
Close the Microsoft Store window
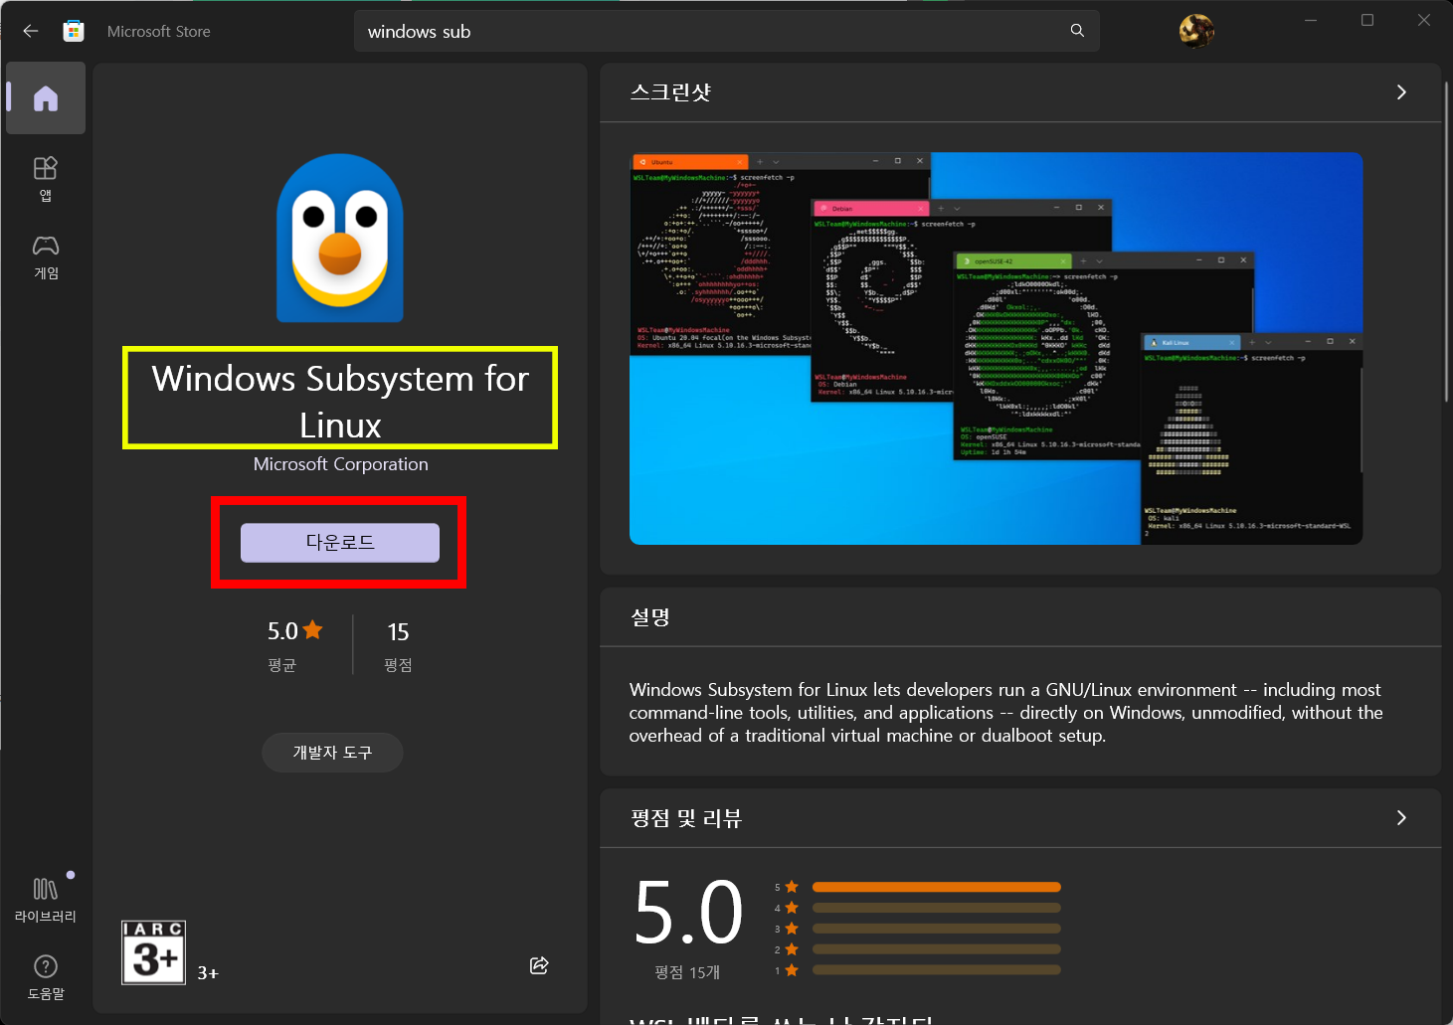coord(1424,20)
